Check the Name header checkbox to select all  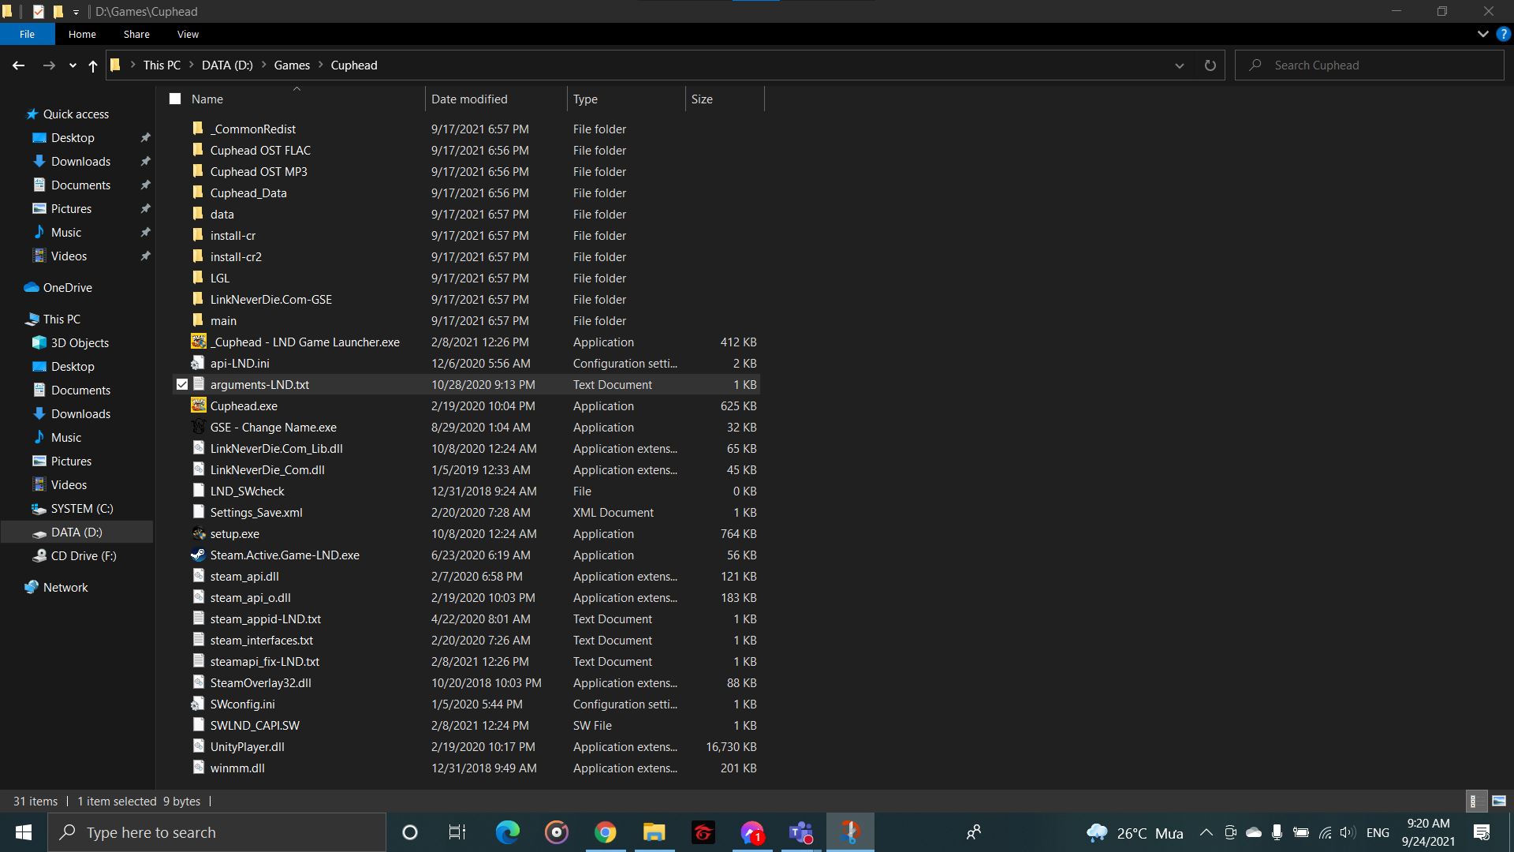click(174, 99)
